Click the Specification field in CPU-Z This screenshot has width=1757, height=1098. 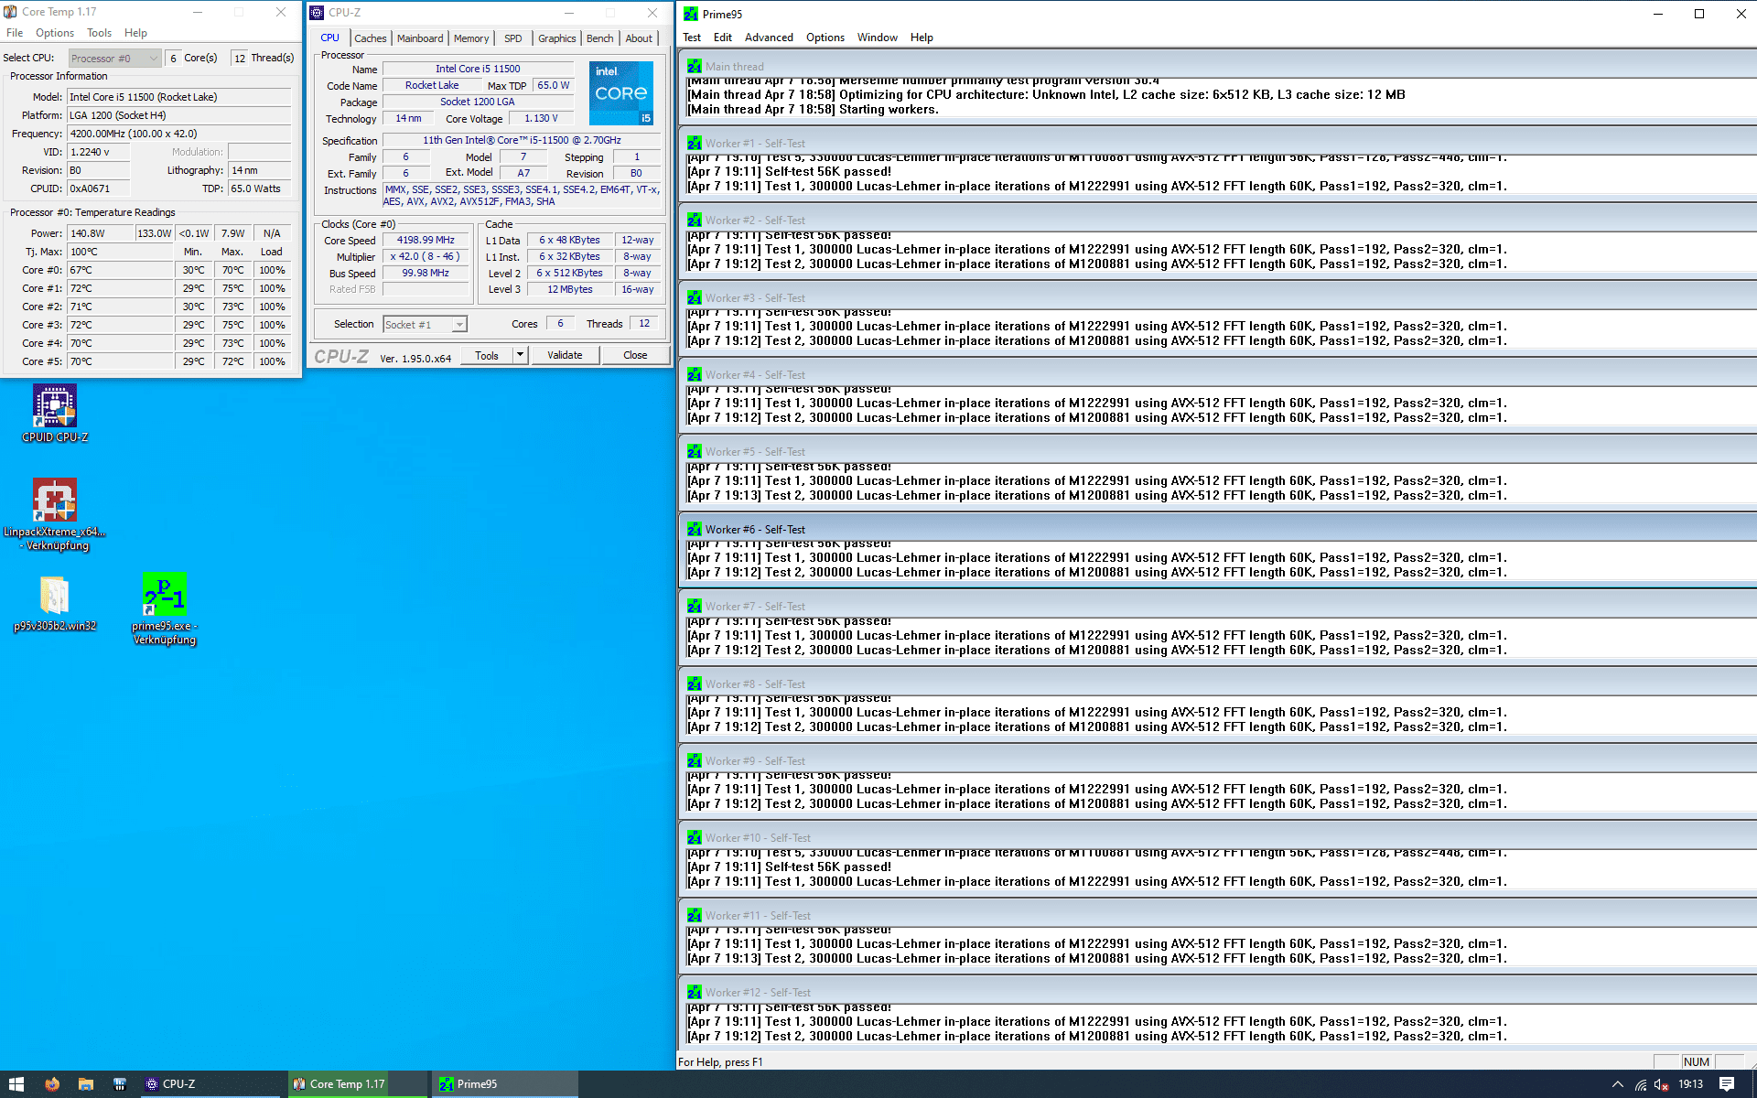tap(522, 140)
